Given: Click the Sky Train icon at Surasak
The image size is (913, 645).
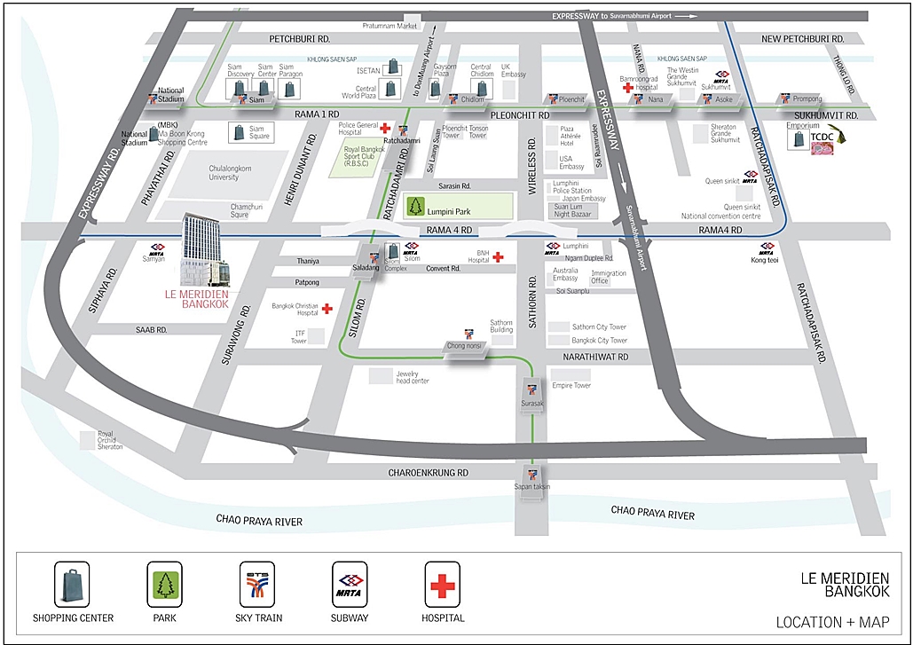Looking at the screenshot, I should pyautogui.click(x=531, y=389).
